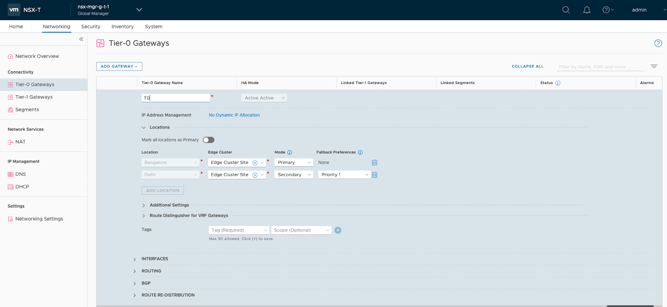Click the search magnifier icon in header
Image resolution: width=667 pixels, height=307 pixels.
tap(566, 10)
